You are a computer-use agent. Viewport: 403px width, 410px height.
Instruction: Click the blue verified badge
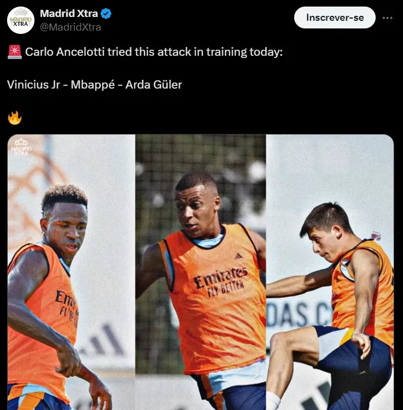106,14
